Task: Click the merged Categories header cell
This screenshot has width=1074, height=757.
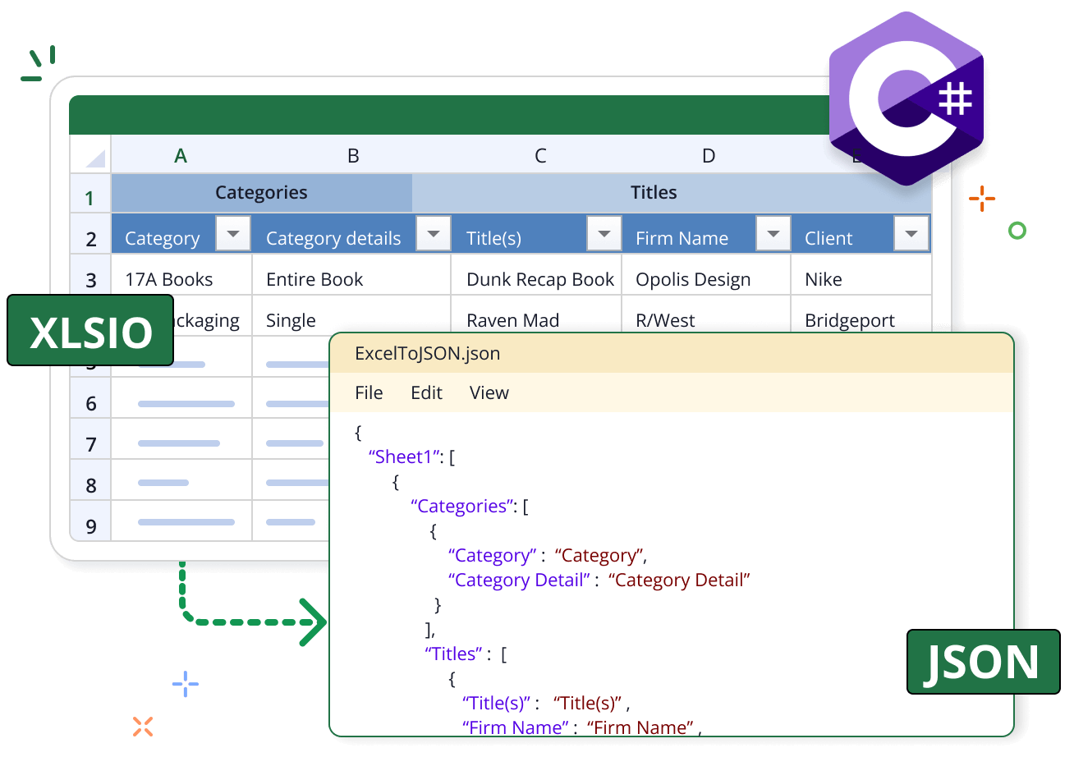Action: pos(261,193)
